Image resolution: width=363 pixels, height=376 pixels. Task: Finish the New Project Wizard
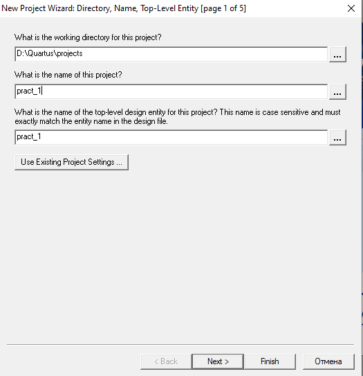tap(270, 361)
